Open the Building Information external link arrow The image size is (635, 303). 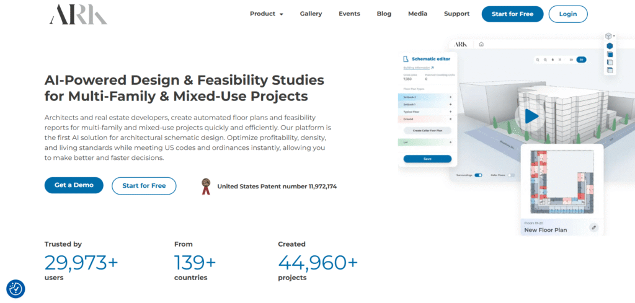tap(432, 68)
